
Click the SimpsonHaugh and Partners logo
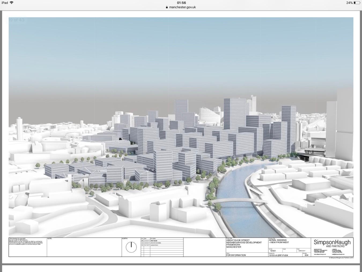pyautogui.click(x=332, y=243)
